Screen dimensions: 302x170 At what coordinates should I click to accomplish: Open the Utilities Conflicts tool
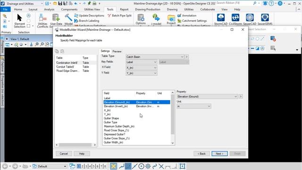tap(42, 21)
